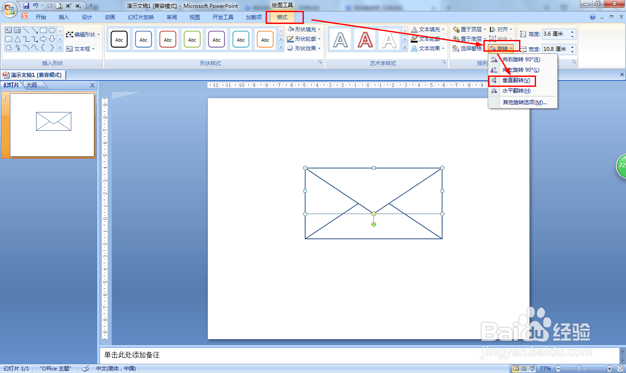This screenshot has width=626, height=373.
Task: Switch to normal view in status bar
Action: 516,368
